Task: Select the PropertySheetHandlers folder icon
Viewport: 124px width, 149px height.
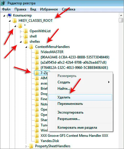Action: (31, 146)
